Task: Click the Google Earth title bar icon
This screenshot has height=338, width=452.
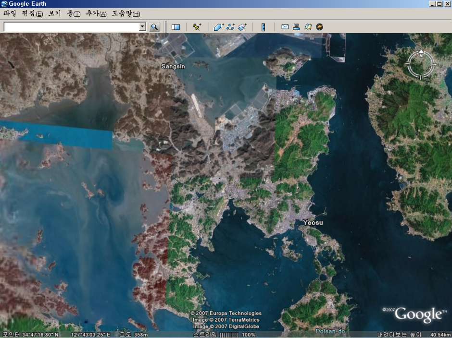Action: tap(4, 4)
